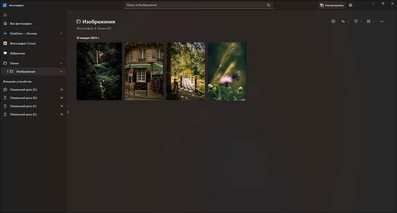Open gallery view layout icon
The image size is (397, 213).
tap(369, 21)
